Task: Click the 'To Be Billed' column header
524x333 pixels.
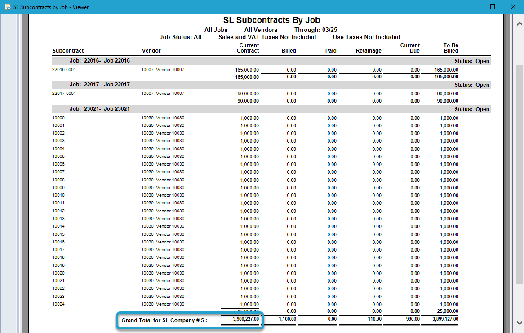Action: pos(451,48)
